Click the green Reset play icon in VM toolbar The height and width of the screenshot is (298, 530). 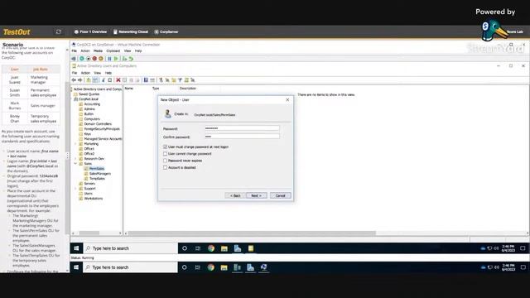[x=116, y=59]
